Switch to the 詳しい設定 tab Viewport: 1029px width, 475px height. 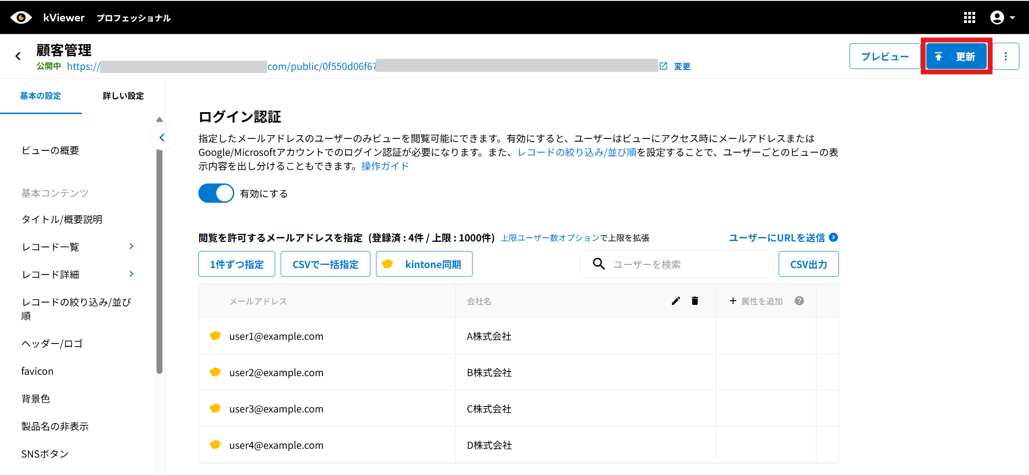[x=123, y=96]
